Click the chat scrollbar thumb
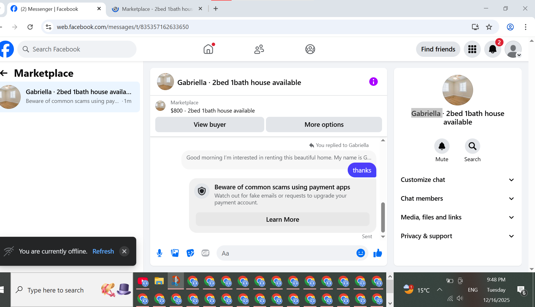The width and height of the screenshot is (535, 307). click(x=383, y=217)
